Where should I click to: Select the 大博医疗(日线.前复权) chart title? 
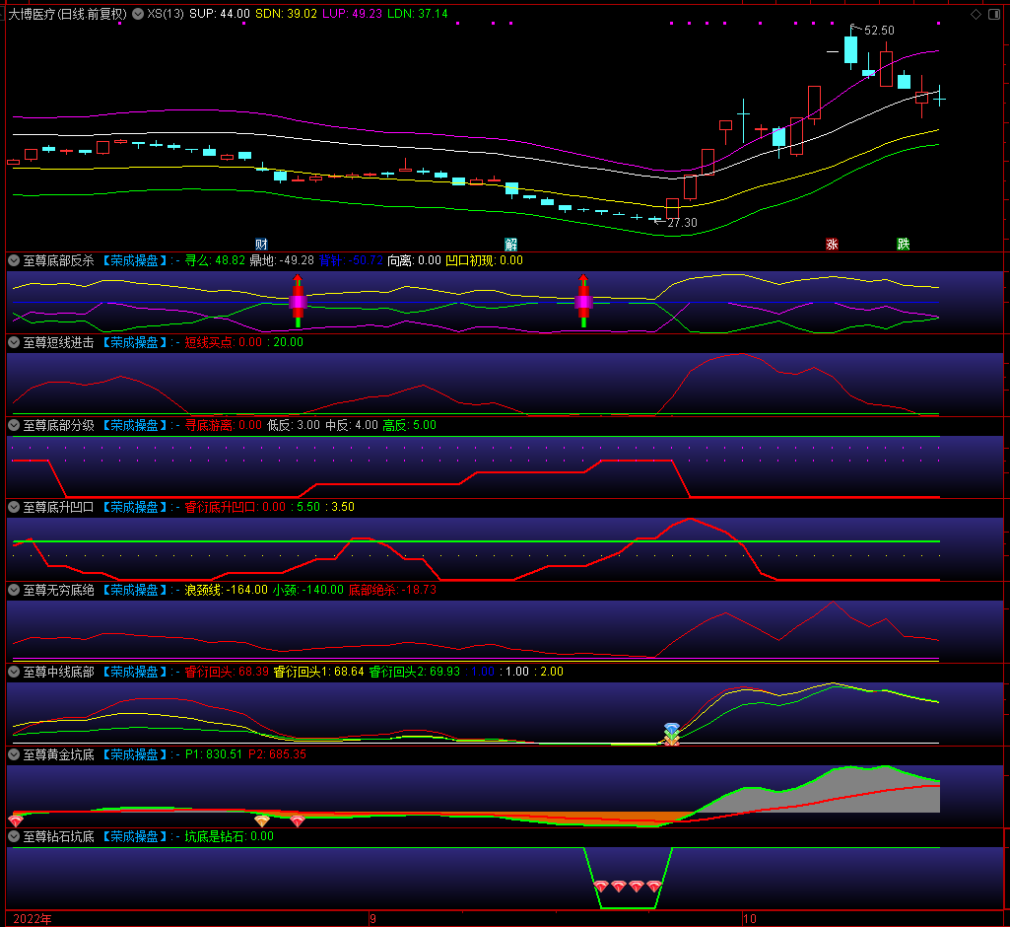coord(68,14)
